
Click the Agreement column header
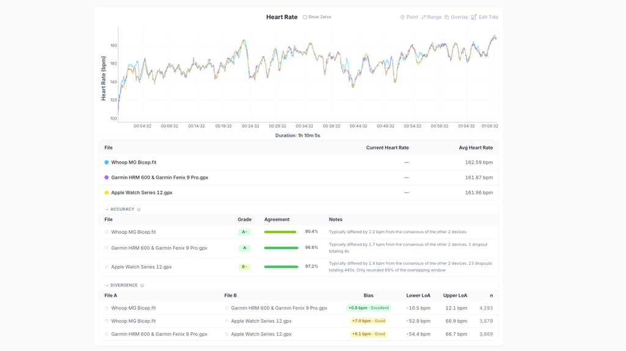click(277, 219)
